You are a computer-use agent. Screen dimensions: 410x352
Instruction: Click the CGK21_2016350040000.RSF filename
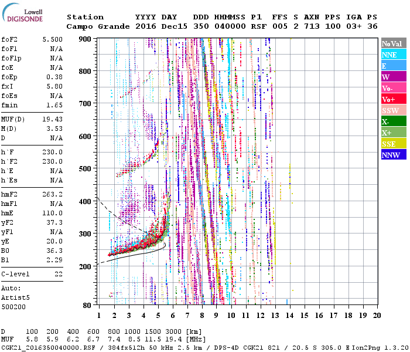pos(48,347)
